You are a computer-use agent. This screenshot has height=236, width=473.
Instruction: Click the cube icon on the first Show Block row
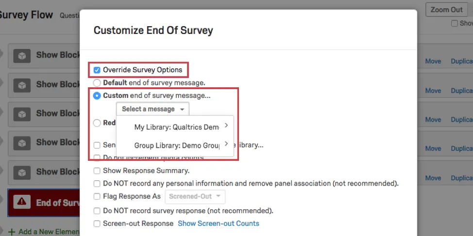coord(21,56)
